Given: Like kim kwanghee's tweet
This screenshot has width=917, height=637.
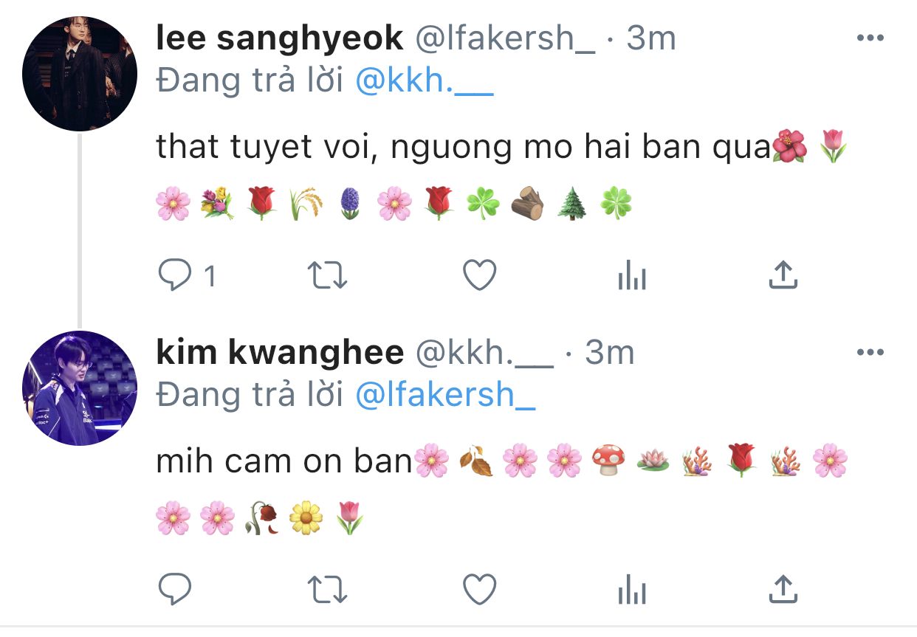Looking at the screenshot, I should (x=479, y=589).
